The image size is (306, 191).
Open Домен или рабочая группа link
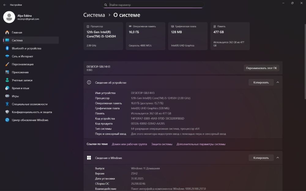click(129, 144)
